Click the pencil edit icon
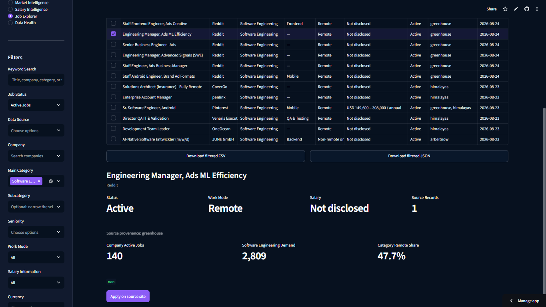 (516, 9)
